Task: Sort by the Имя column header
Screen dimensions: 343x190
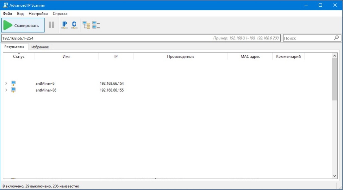Action: click(x=66, y=57)
